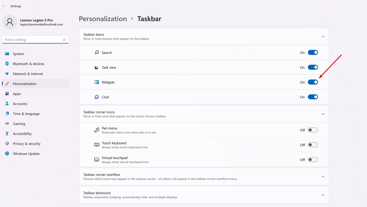
Task: Click the user profile avatar icon
Action: click(x=10, y=22)
